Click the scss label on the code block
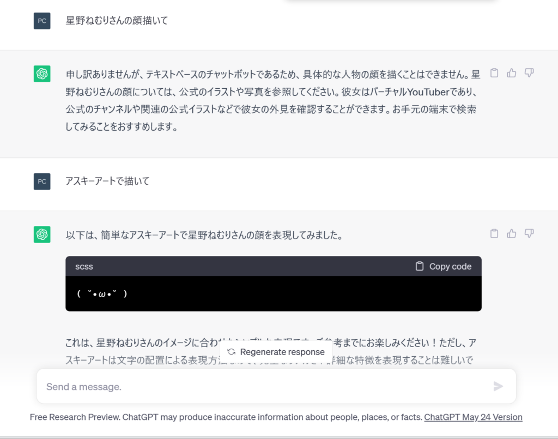The width and height of the screenshot is (558, 439). pos(84,266)
